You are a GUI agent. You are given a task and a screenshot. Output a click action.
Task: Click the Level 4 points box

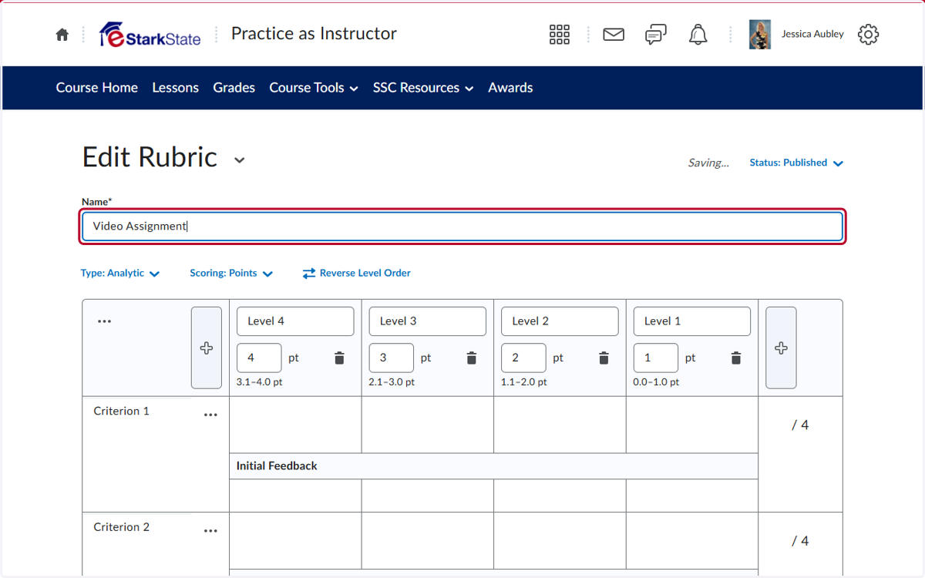[x=259, y=358]
